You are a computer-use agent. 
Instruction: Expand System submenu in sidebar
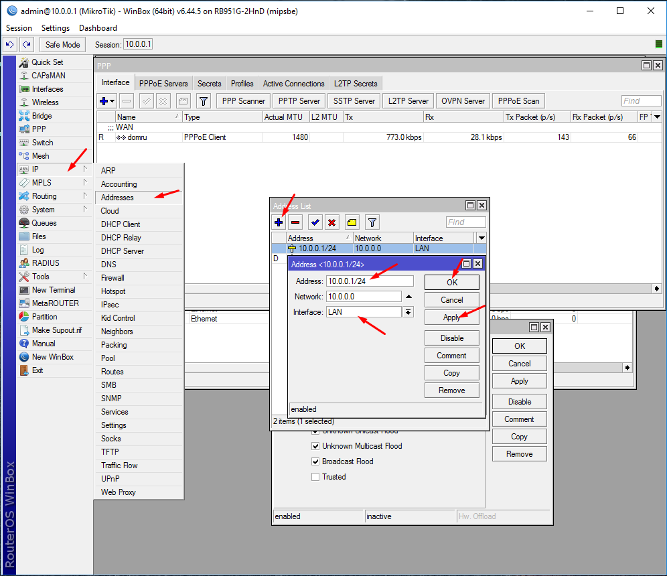pos(85,209)
